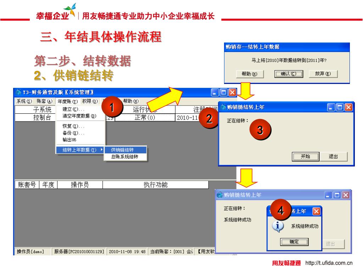
Task: Maximize the T3-财务通普及版 main window
Action: (x=224, y=92)
